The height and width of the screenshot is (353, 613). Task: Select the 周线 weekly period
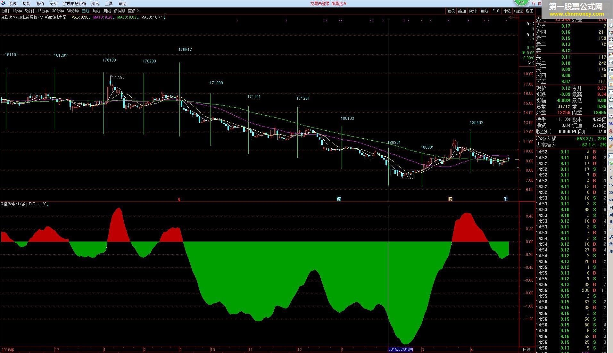pyautogui.click(x=96, y=11)
